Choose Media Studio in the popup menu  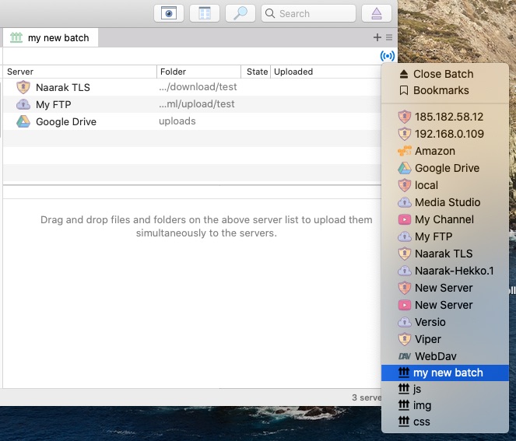pos(445,202)
